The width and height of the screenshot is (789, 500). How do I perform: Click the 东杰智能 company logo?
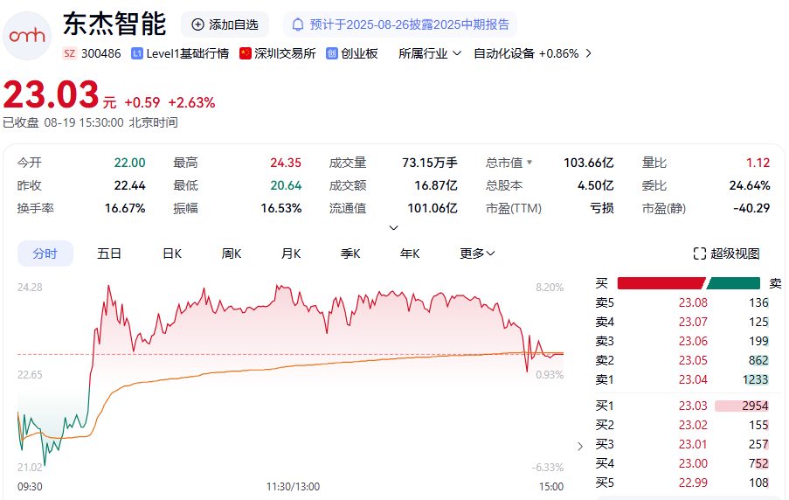coord(28,35)
